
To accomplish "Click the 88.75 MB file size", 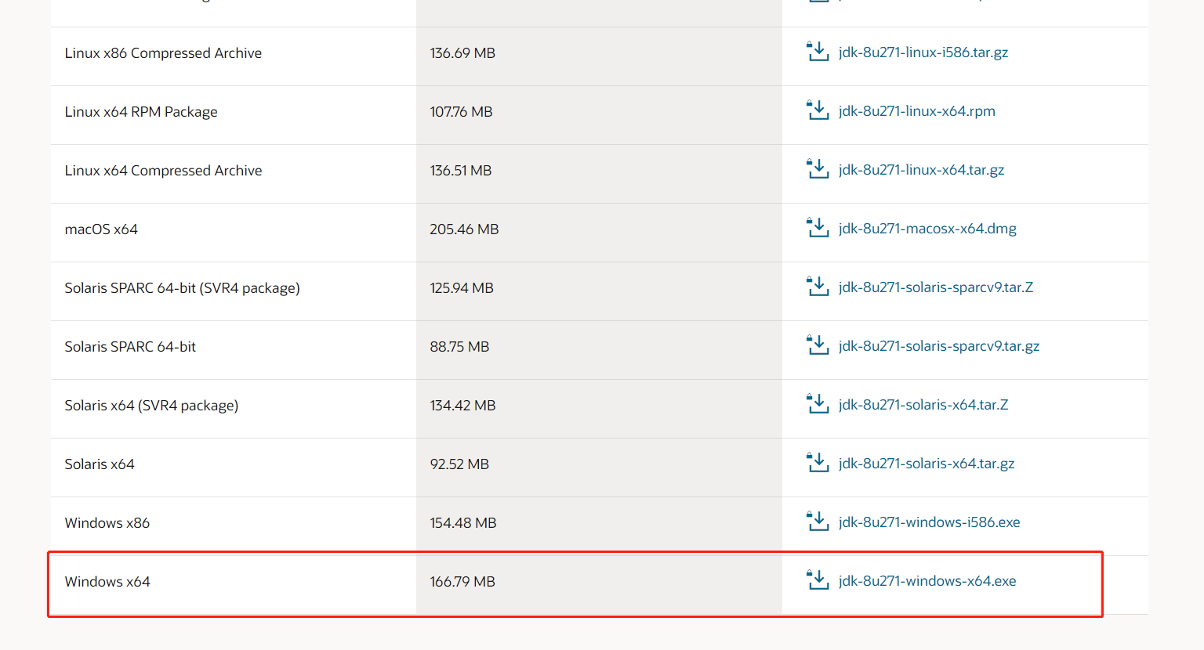I will point(459,347).
